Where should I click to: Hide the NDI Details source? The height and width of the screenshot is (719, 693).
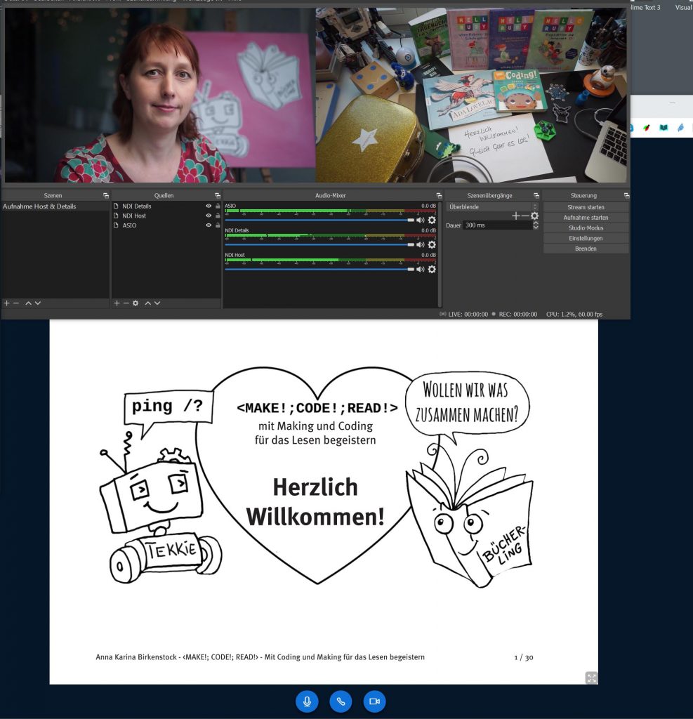coord(209,206)
